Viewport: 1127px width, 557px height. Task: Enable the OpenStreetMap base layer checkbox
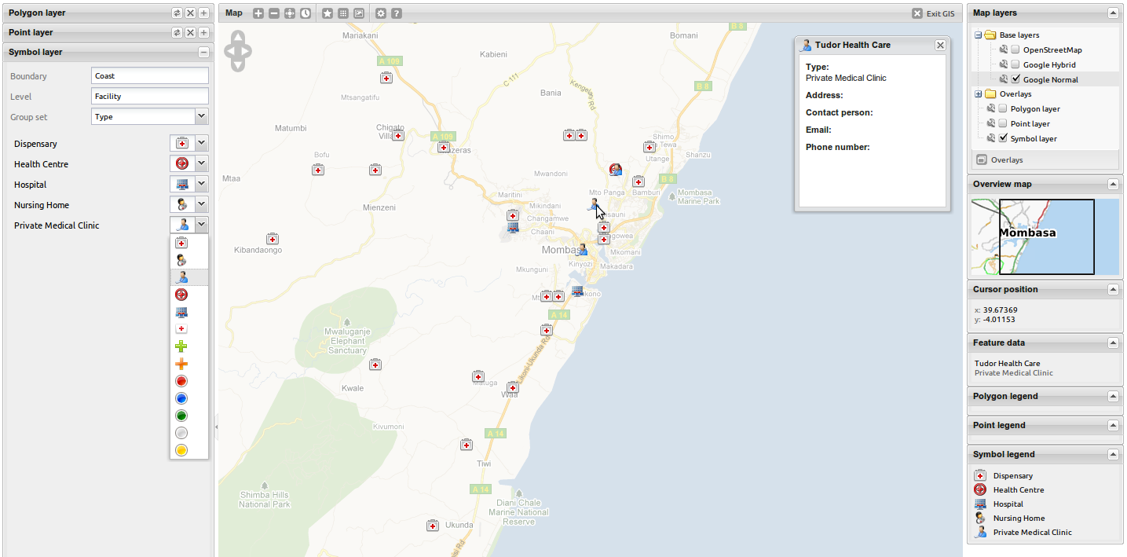pyautogui.click(x=1015, y=50)
